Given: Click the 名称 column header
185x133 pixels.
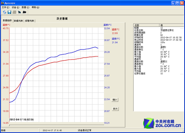Looking at the screenshot, I should pyautogui.click(x=147, y=25).
